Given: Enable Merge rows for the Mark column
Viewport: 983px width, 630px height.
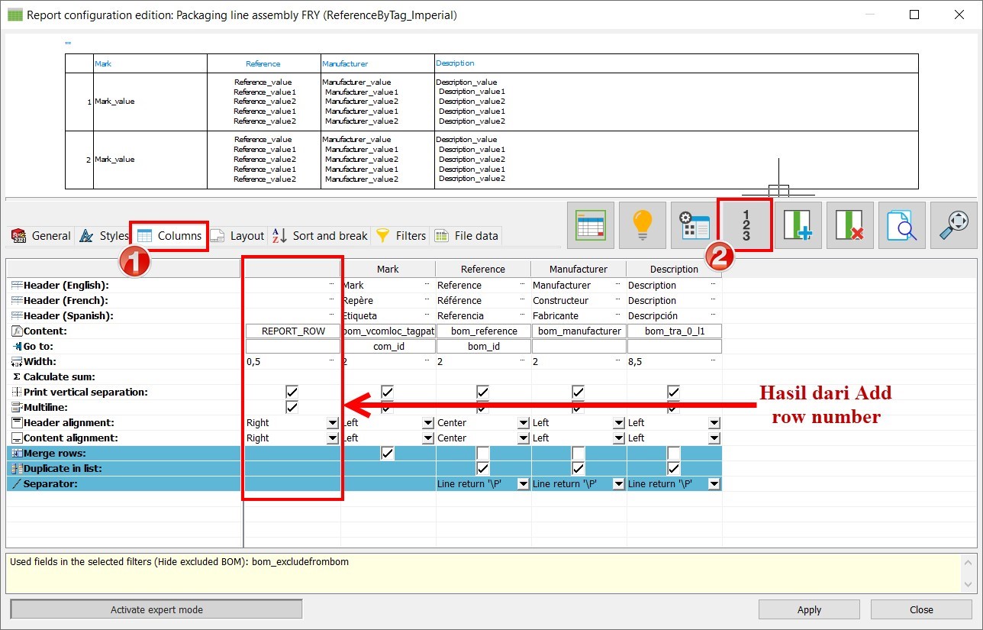Looking at the screenshot, I should tap(388, 453).
